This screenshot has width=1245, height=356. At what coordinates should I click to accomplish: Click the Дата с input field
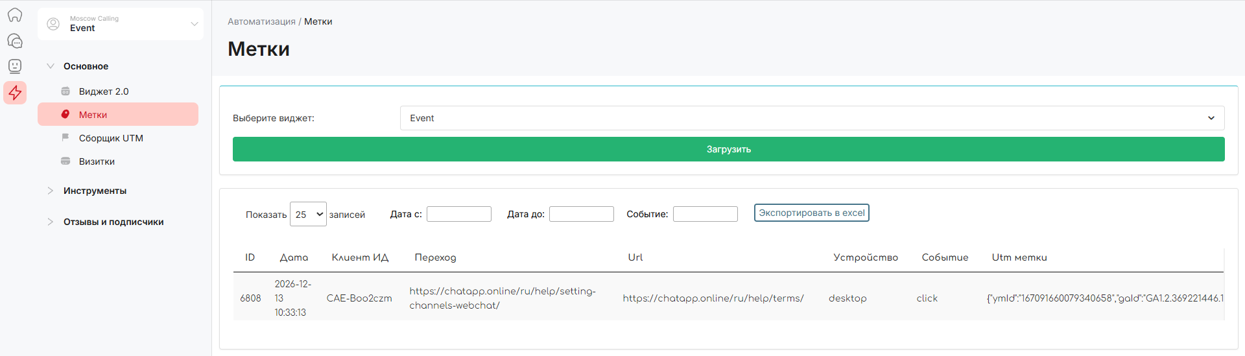click(458, 214)
